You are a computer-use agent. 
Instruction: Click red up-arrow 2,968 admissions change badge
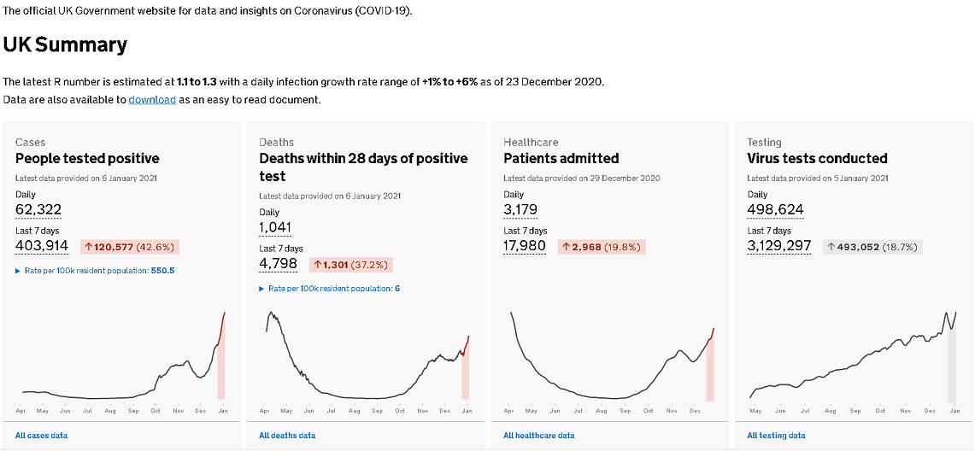click(602, 247)
